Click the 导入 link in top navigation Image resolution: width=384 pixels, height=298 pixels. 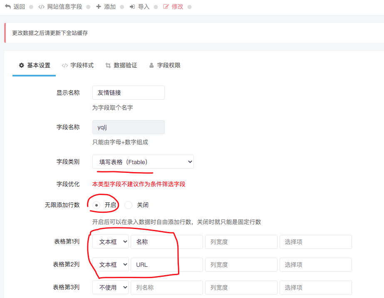139,7
